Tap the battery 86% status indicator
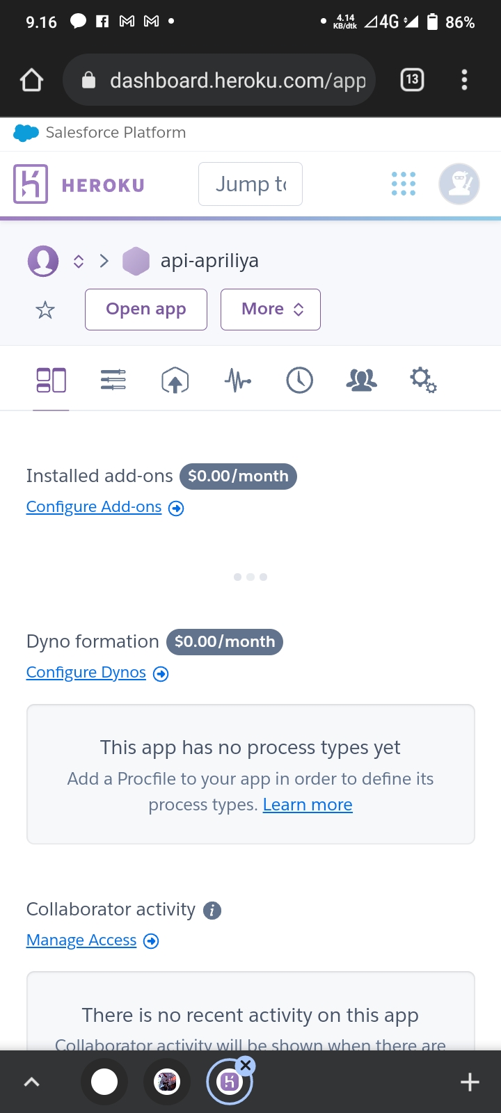Viewport: 501px width, 1113px height. 450,22
